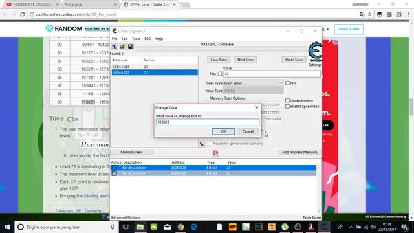Image resolution: width=414 pixels, height=233 pixels.
Task: Click the Memory view button
Action: (x=131, y=153)
